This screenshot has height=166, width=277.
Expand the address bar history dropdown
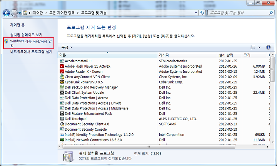coord(196,13)
